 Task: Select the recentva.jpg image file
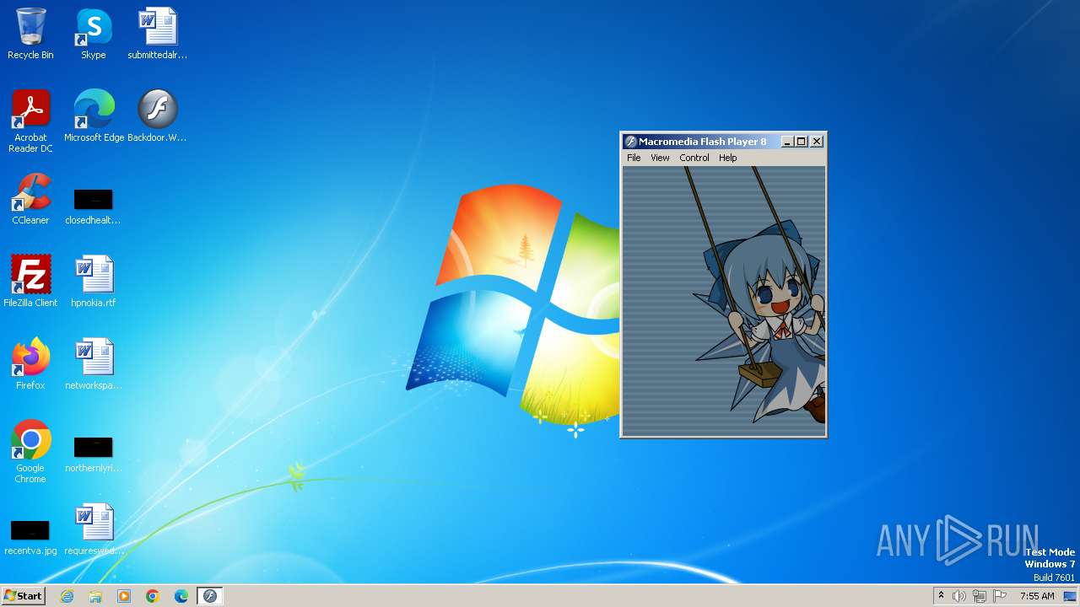pyautogui.click(x=30, y=537)
